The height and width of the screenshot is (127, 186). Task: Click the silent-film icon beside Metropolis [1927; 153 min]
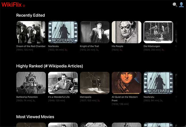pos(99,101)
